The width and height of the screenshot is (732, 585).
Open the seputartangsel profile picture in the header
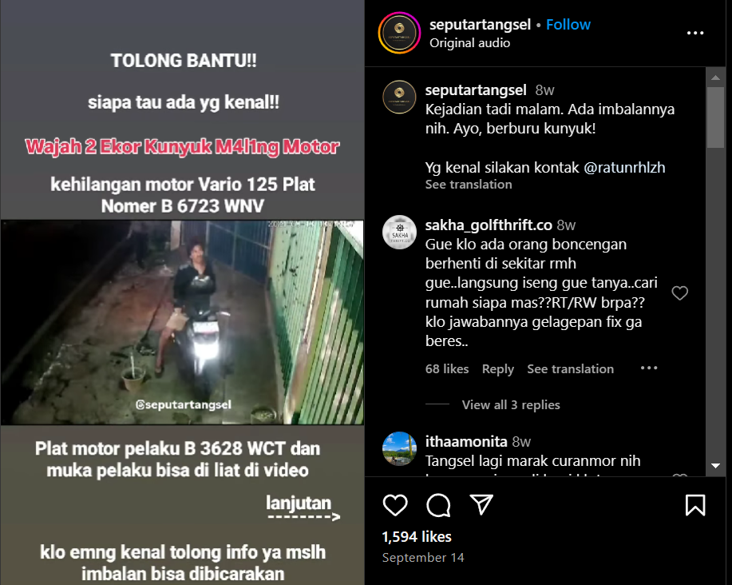click(x=400, y=33)
